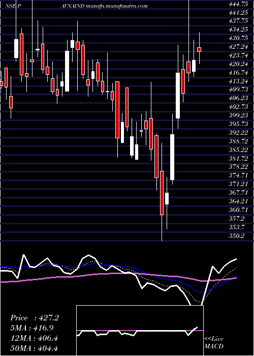Click the 413.24 price axis label

pyautogui.click(x=239, y=81)
